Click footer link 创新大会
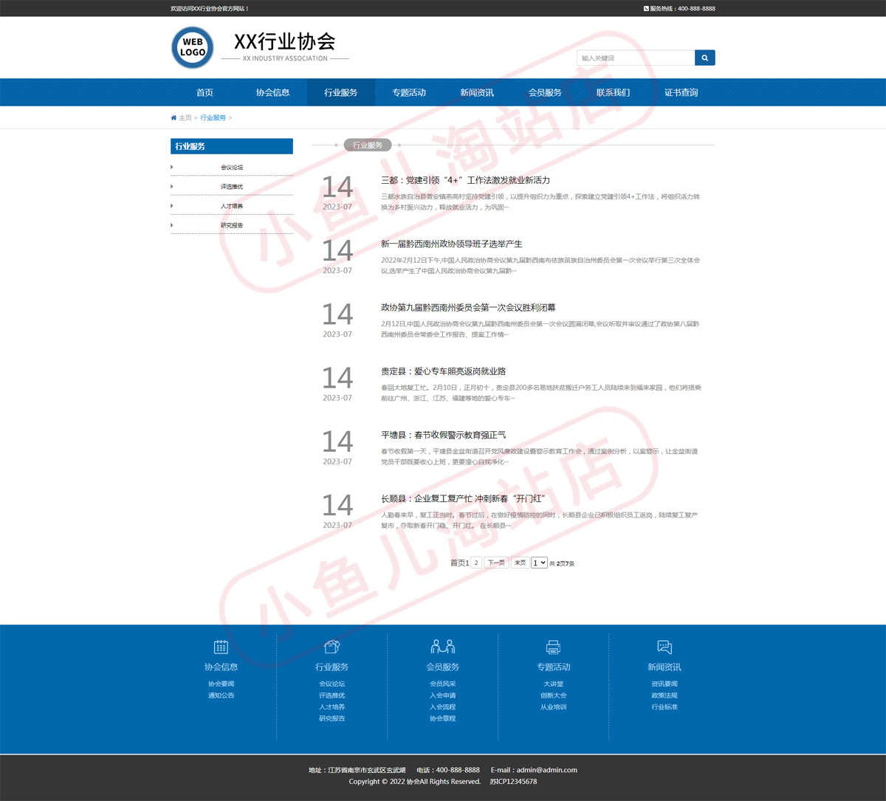This screenshot has height=801, width=886. [553, 695]
